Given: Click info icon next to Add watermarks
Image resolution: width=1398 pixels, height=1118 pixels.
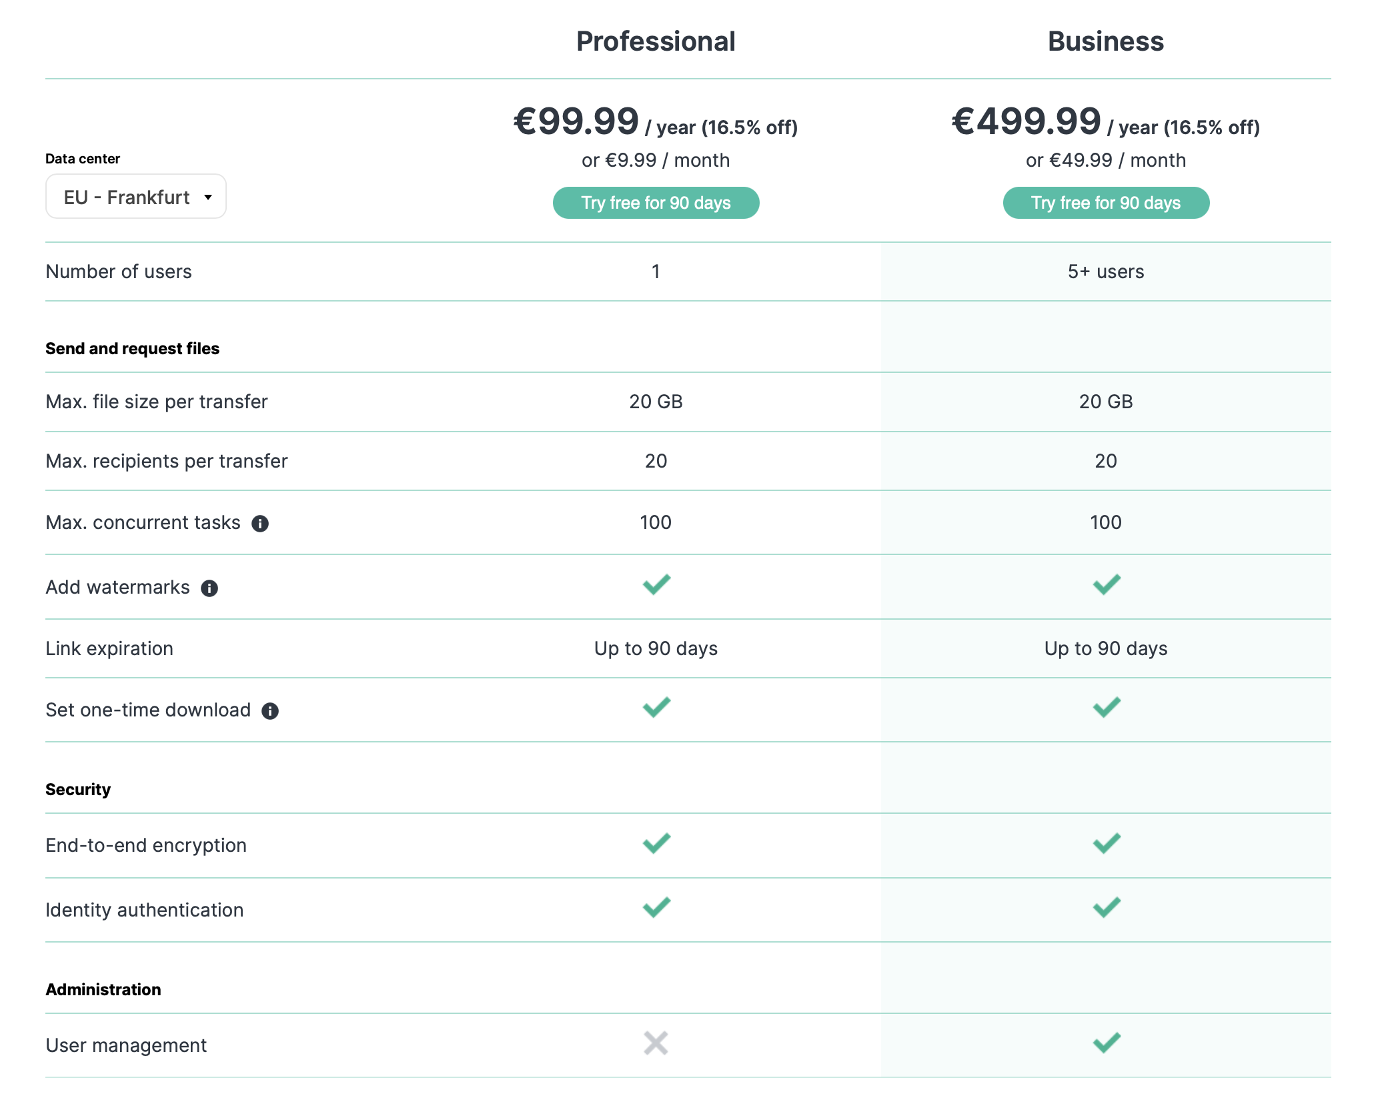Looking at the screenshot, I should [x=209, y=588].
